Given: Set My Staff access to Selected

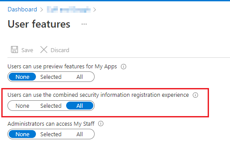Looking at the screenshot, I should (51, 134).
